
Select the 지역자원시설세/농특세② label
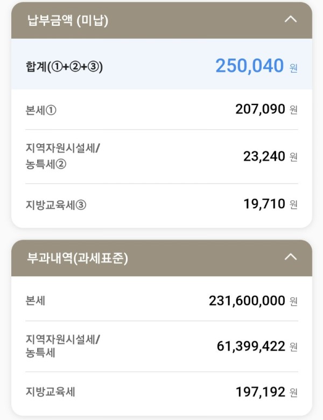pos(62,156)
